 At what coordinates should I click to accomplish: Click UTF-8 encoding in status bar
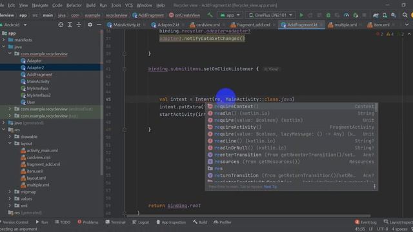[383, 229]
